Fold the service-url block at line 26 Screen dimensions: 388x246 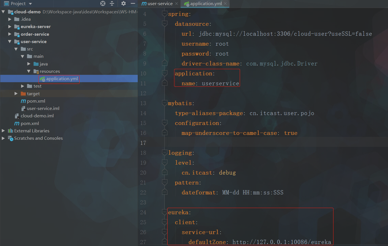pos(164,232)
